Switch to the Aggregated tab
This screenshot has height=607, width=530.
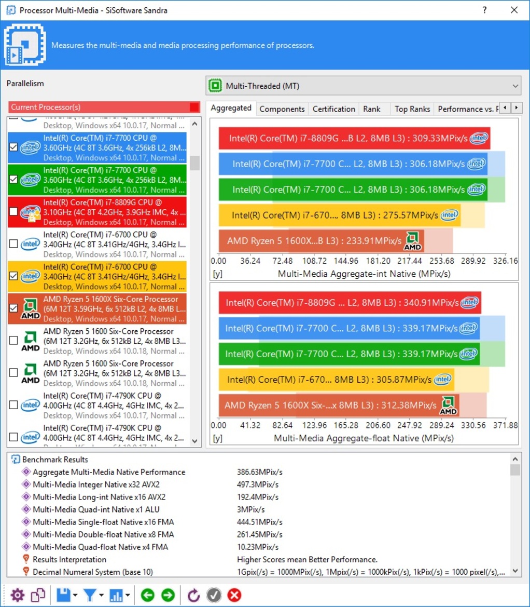(x=231, y=108)
